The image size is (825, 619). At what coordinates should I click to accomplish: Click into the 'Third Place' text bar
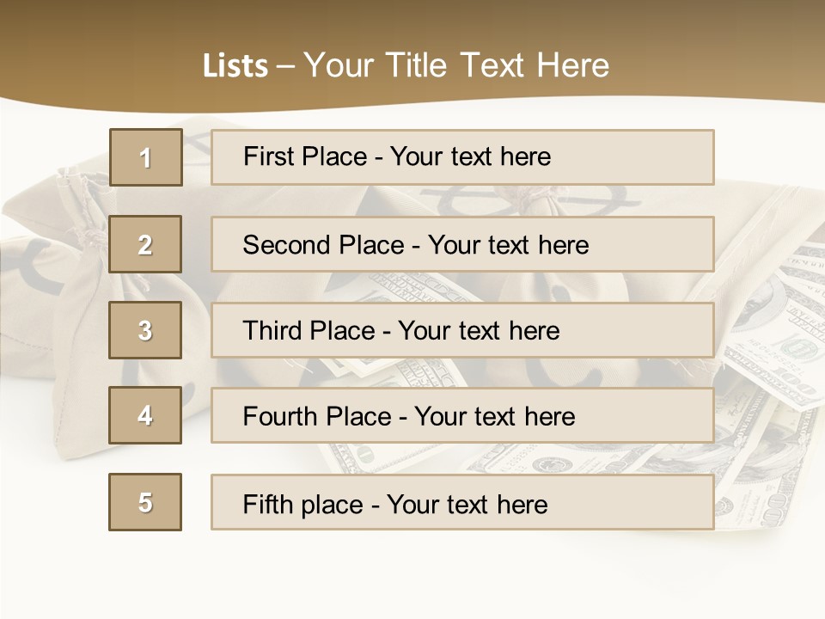coord(462,330)
